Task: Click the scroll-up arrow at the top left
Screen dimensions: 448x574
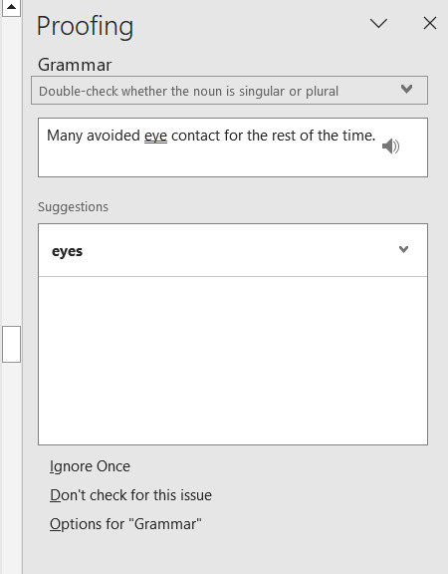Action: pos(11,7)
